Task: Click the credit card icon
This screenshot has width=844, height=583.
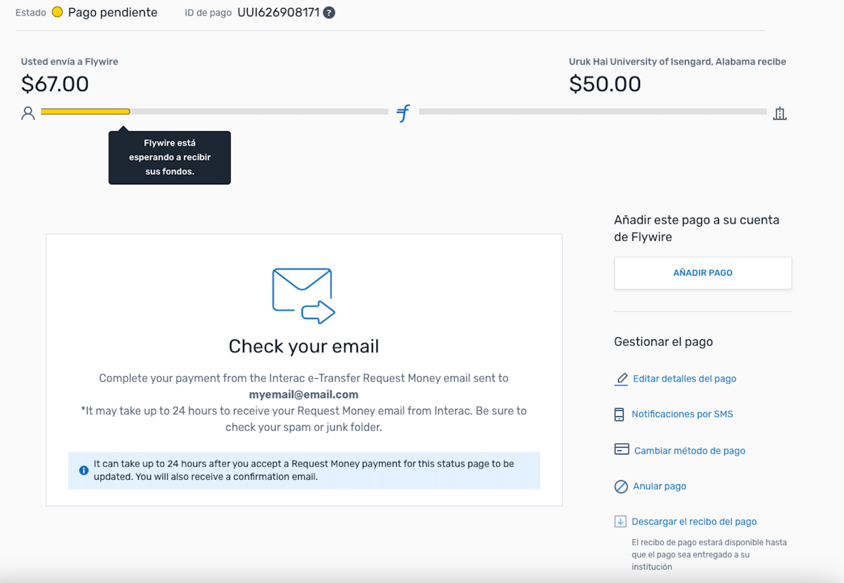Action: [622, 449]
